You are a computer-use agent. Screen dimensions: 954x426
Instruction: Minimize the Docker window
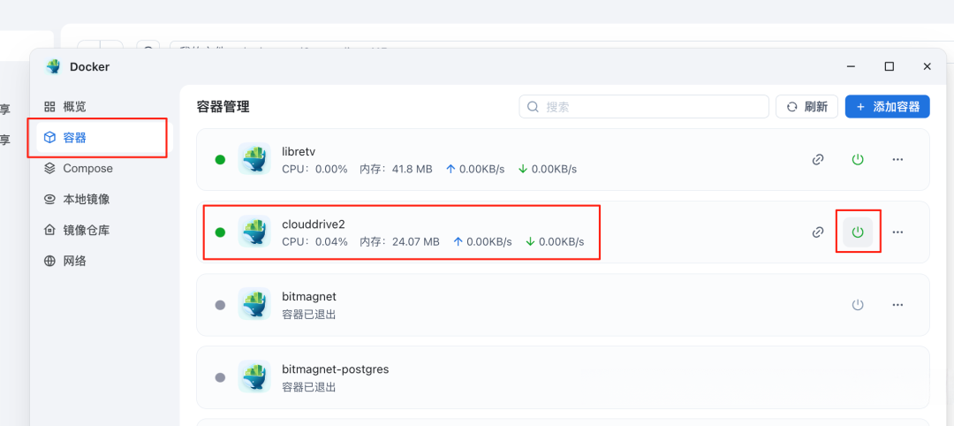852,66
